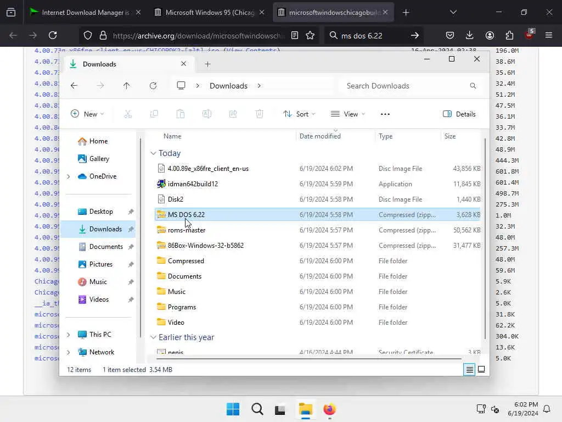The height and width of the screenshot is (422, 562).
Task: Open Firefox downloads panel
Action: 470,35
